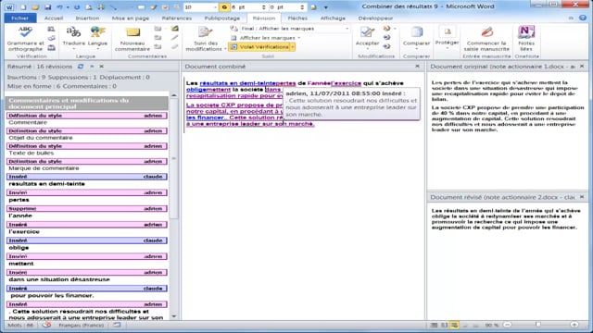Viewport: 593px width, 333px height.
Task: Adjust the zoom slider in status bar
Action: (x=537, y=325)
